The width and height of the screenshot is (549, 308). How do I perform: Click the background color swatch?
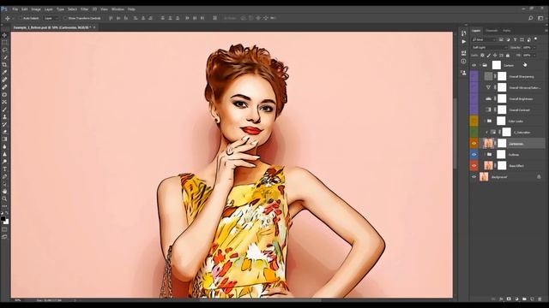tap(6, 222)
